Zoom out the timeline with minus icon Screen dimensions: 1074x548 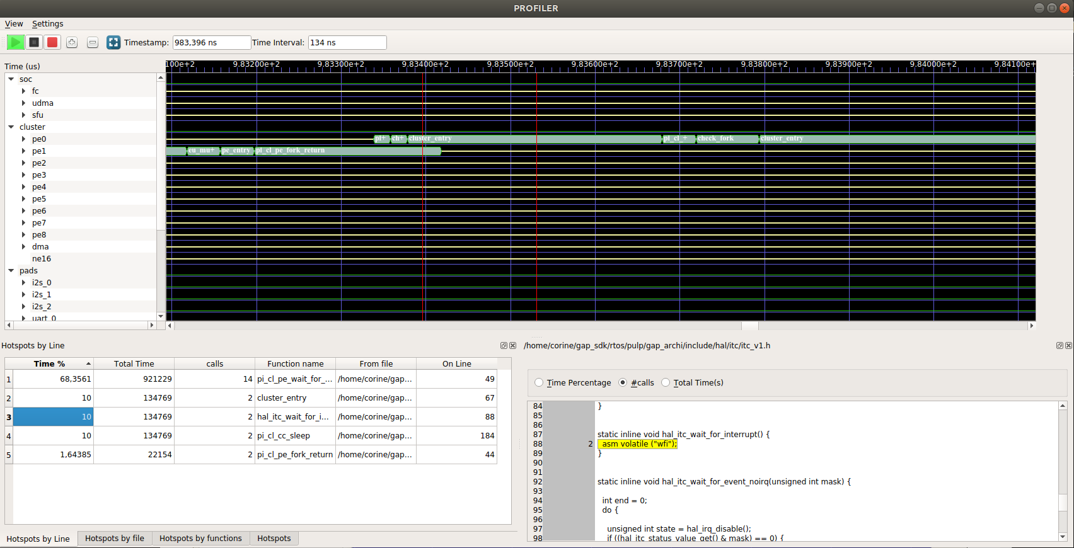point(93,42)
